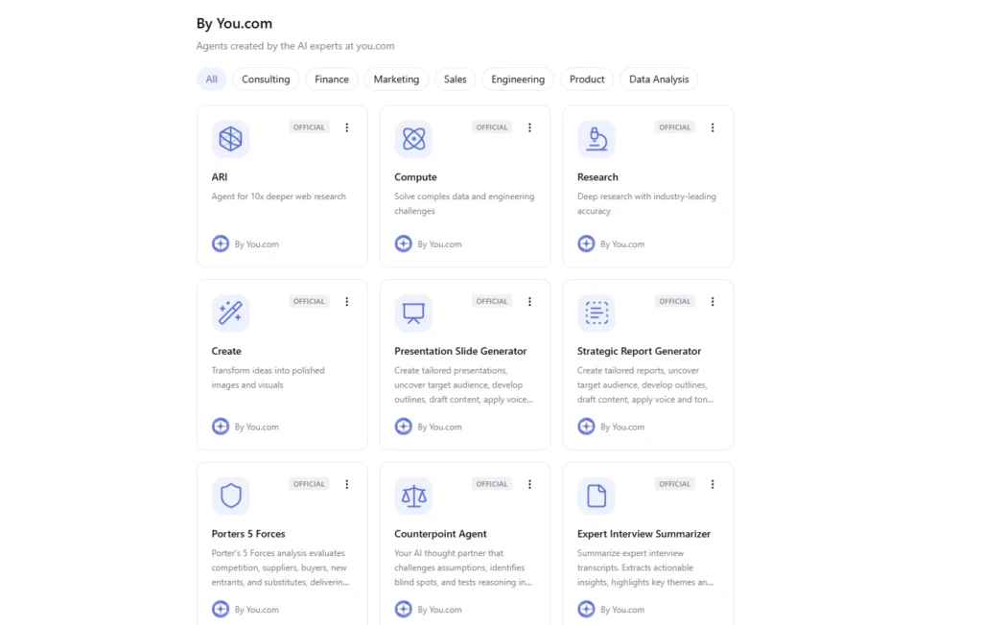Click You.com author logo on Create card

click(221, 427)
